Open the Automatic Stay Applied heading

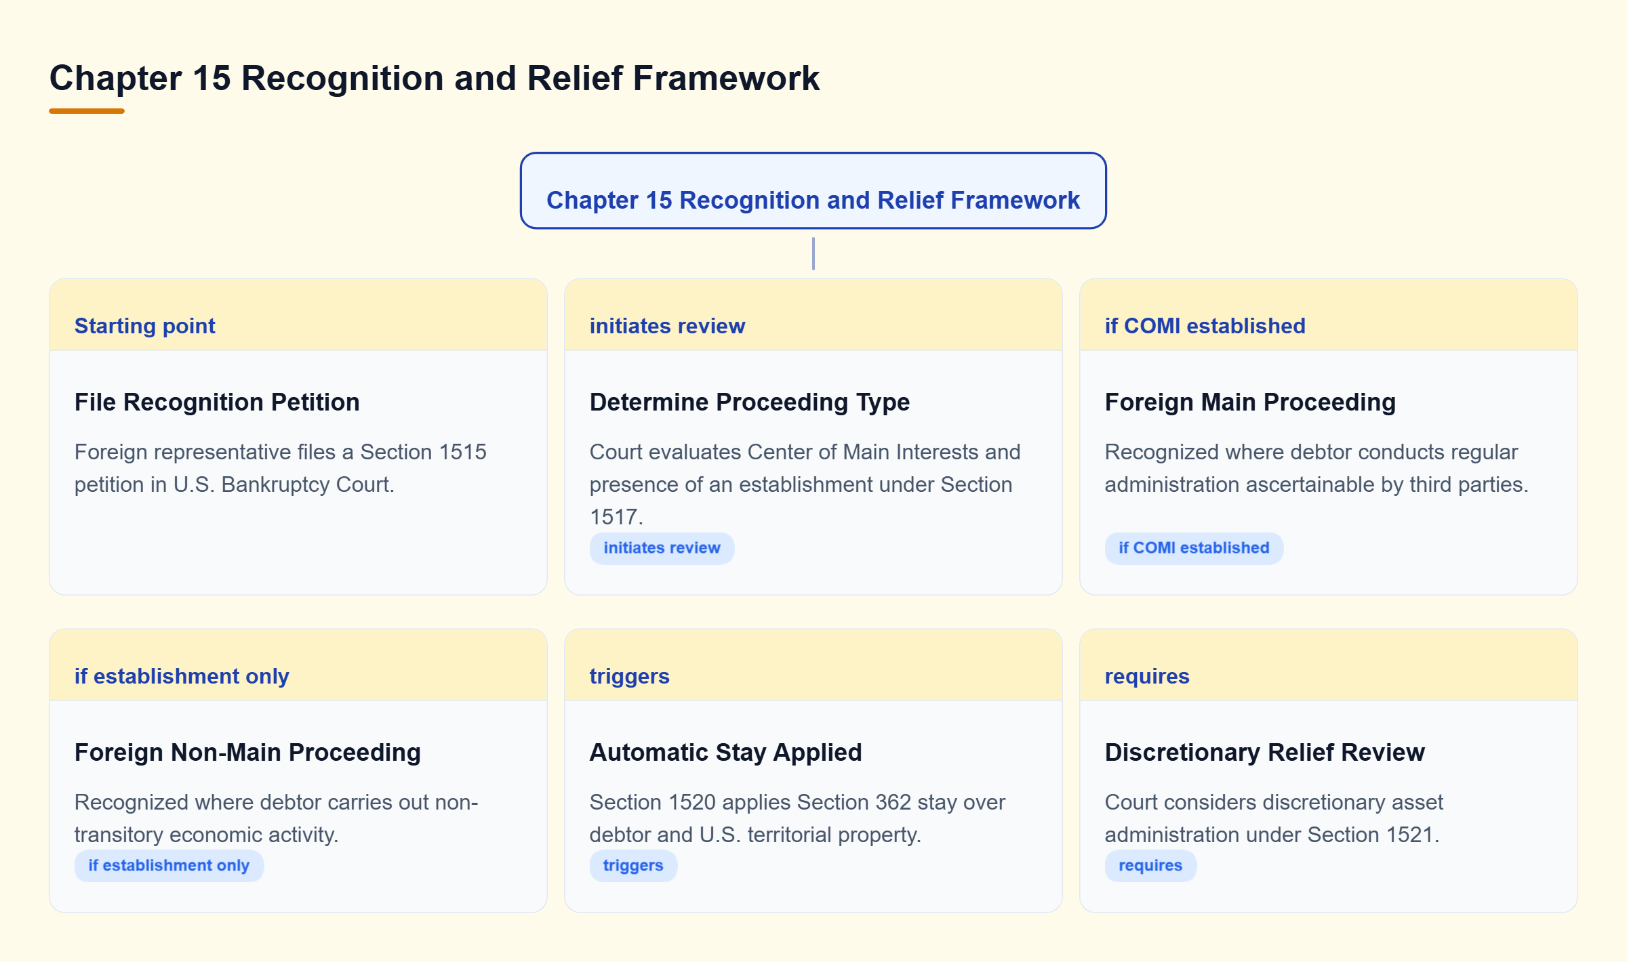725,752
